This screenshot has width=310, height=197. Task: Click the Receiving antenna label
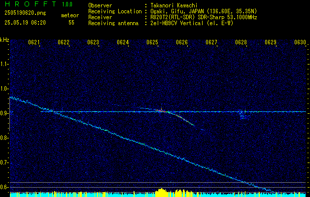click(113, 23)
